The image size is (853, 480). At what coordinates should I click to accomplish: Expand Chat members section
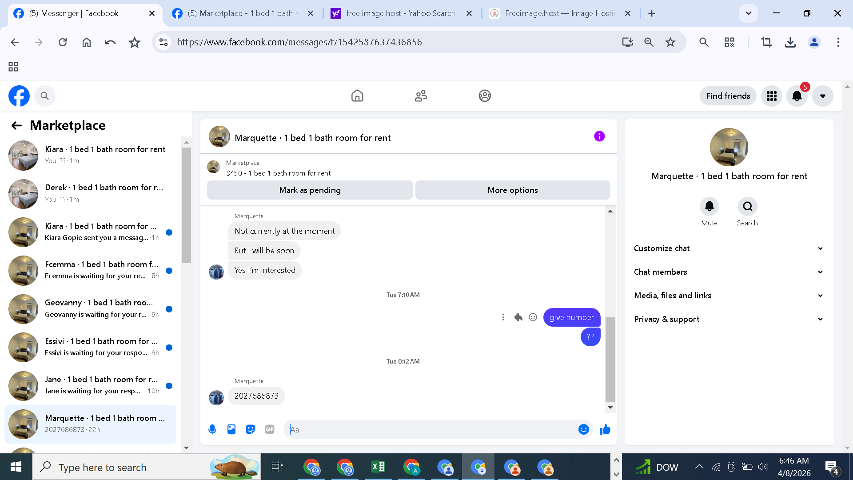coord(729,272)
